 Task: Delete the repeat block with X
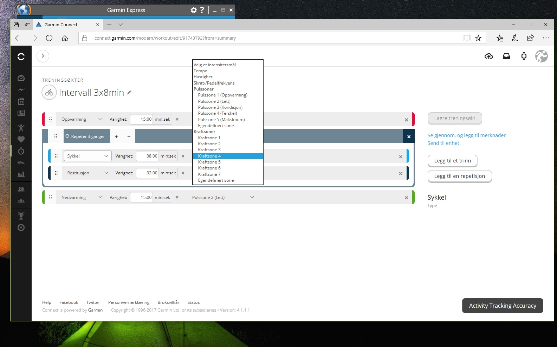[x=409, y=136]
